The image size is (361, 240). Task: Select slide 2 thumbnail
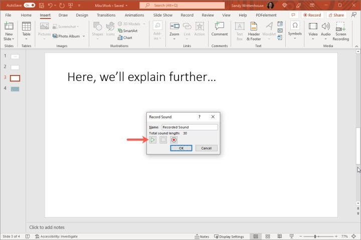click(15, 67)
